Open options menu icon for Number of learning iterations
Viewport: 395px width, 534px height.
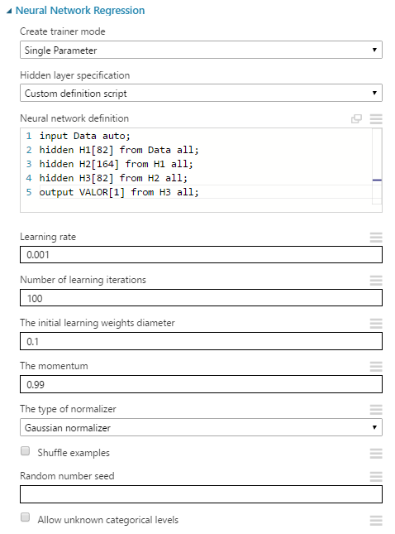376,281
